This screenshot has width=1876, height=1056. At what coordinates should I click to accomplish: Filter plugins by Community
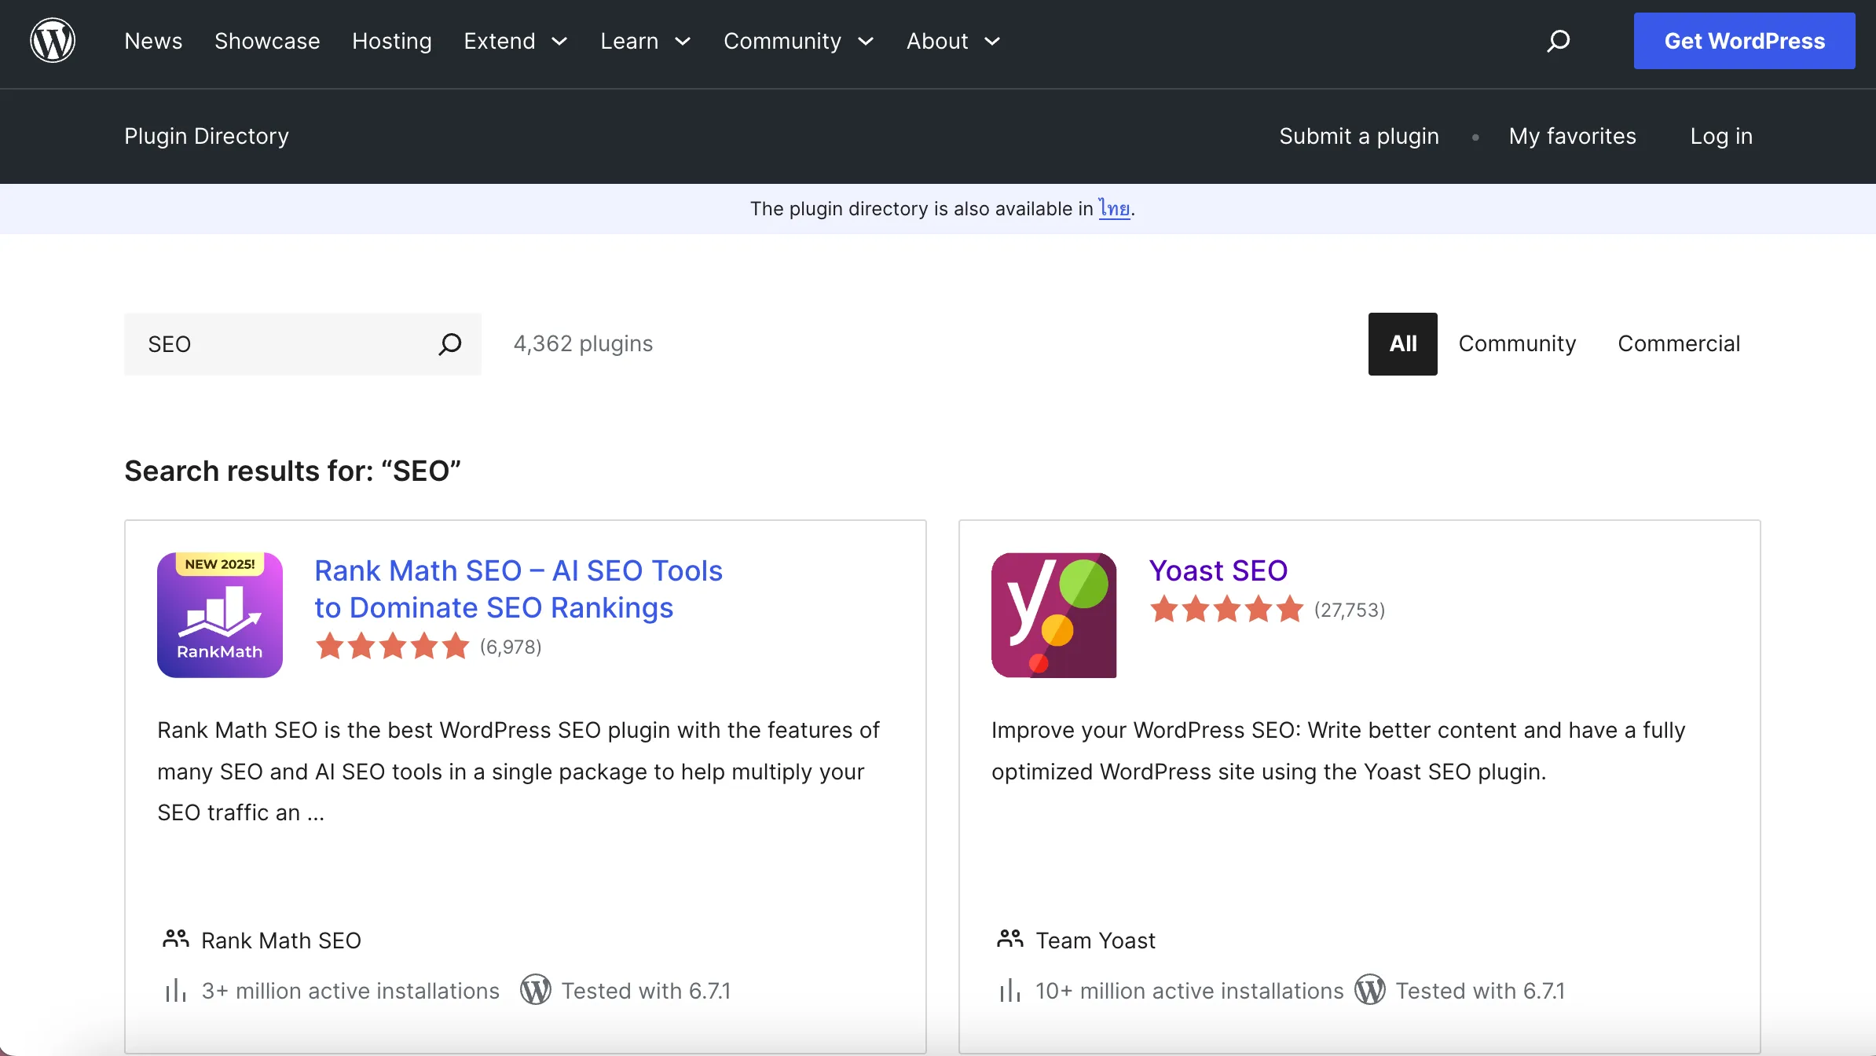point(1517,344)
